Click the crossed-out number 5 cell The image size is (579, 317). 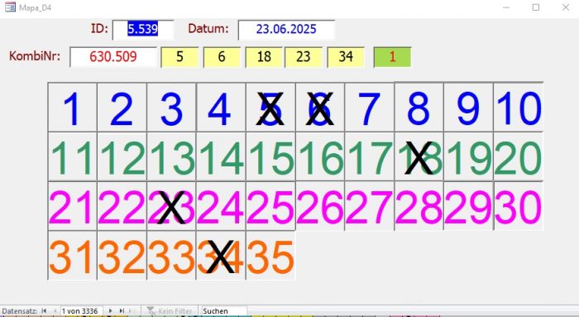[x=270, y=108]
